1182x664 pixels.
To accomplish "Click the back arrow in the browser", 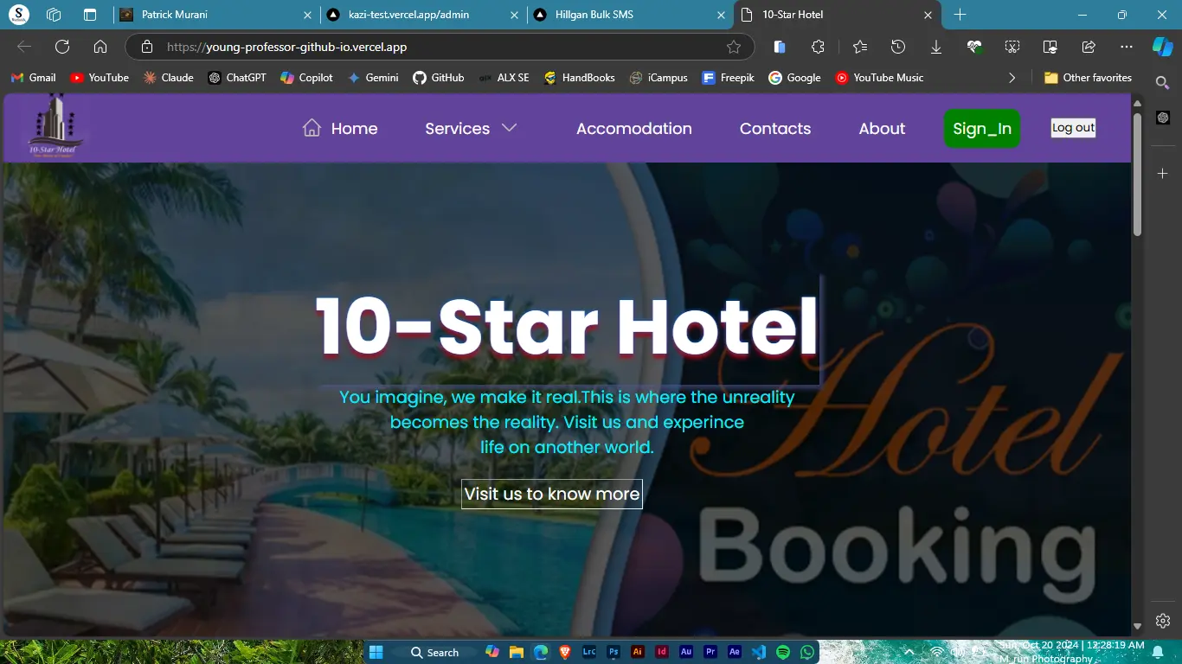I will [x=24, y=47].
